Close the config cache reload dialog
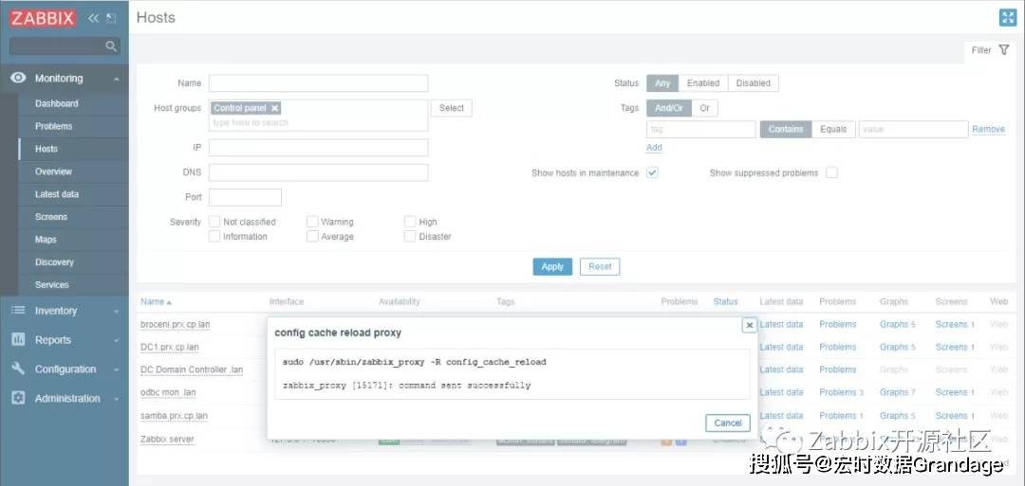Screen dimensions: 1025x486 (x=749, y=325)
